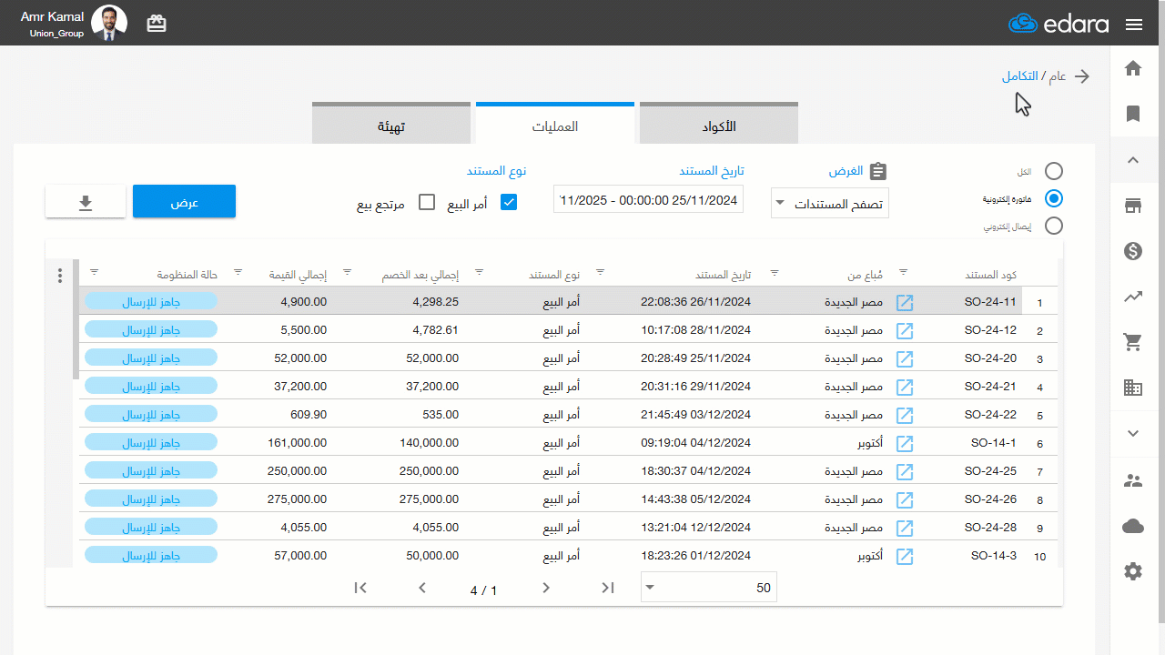1165x655 pixels.
Task: Open the shopping cart icon in sidebar
Action: click(1133, 342)
